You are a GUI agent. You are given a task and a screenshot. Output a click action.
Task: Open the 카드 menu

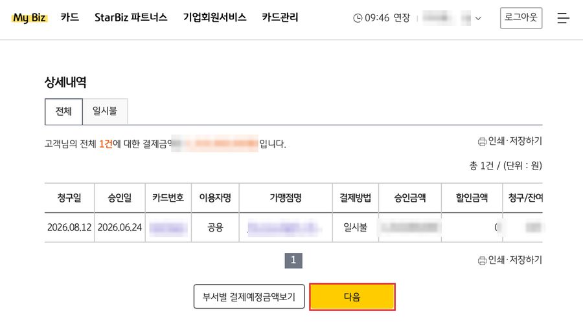70,17
